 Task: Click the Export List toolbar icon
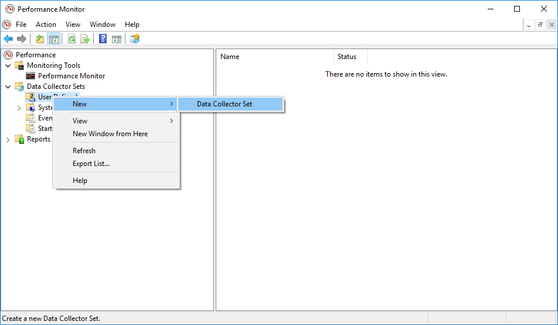coord(85,39)
